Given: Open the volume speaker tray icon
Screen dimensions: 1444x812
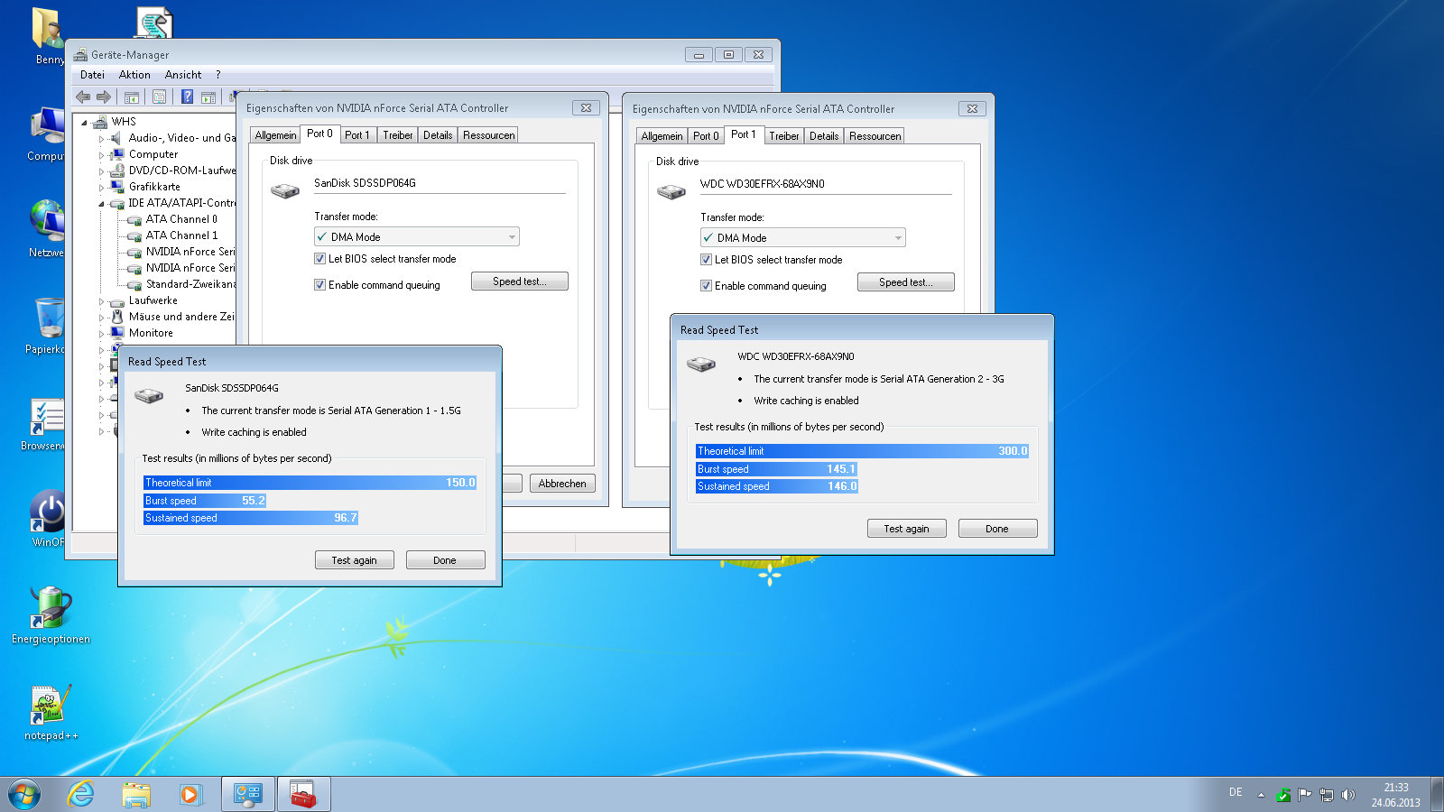Looking at the screenshot, I should (1348, 795).
